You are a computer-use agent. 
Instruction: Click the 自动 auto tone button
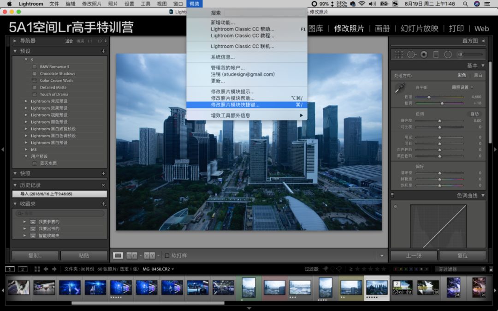474,114
